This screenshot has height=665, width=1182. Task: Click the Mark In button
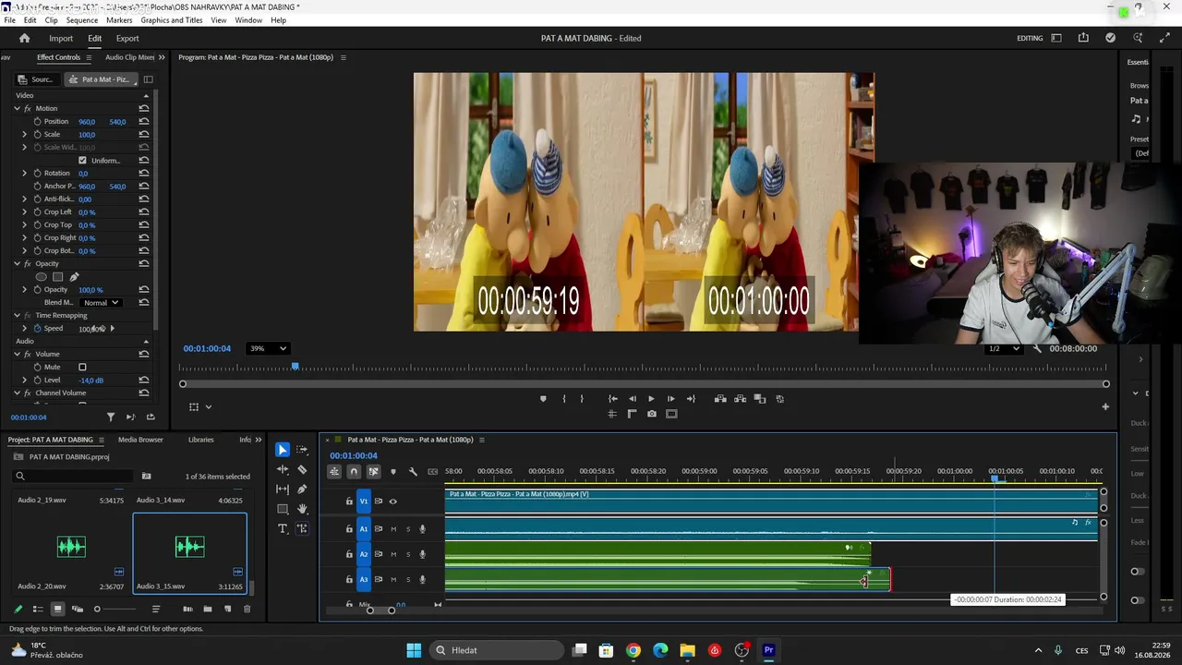563,399
